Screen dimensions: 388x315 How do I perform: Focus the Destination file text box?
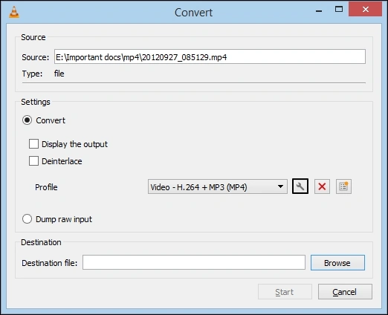[194, 262]
